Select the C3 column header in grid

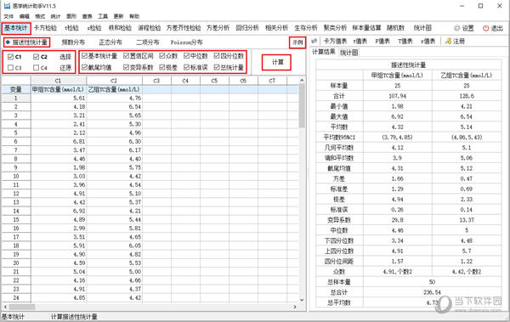(x=156, y=81)
